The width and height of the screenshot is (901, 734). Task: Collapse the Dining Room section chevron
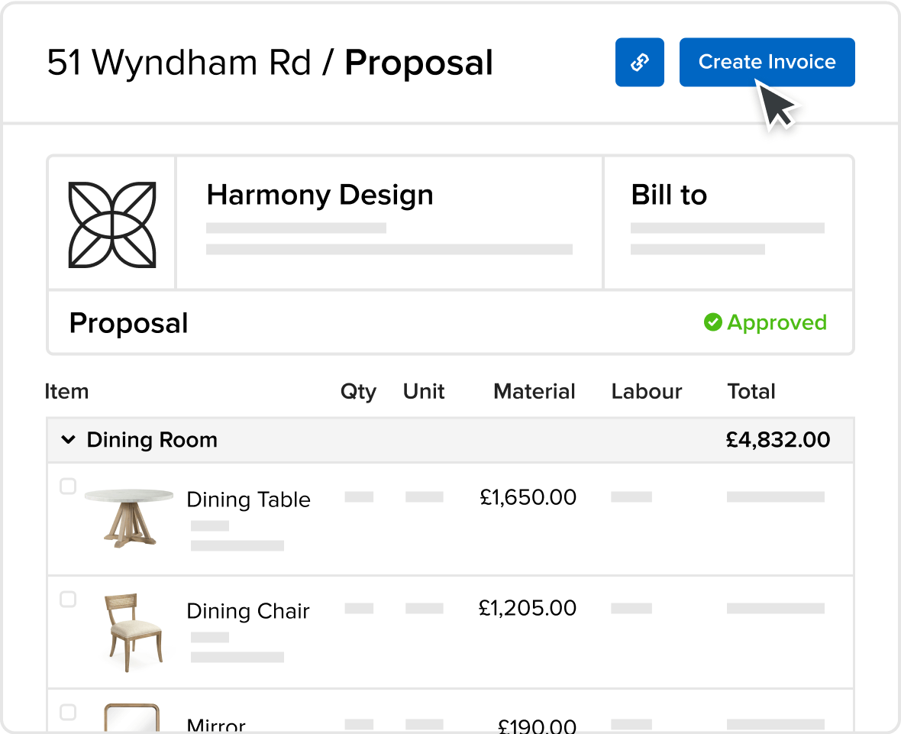[x=68, y=440]
